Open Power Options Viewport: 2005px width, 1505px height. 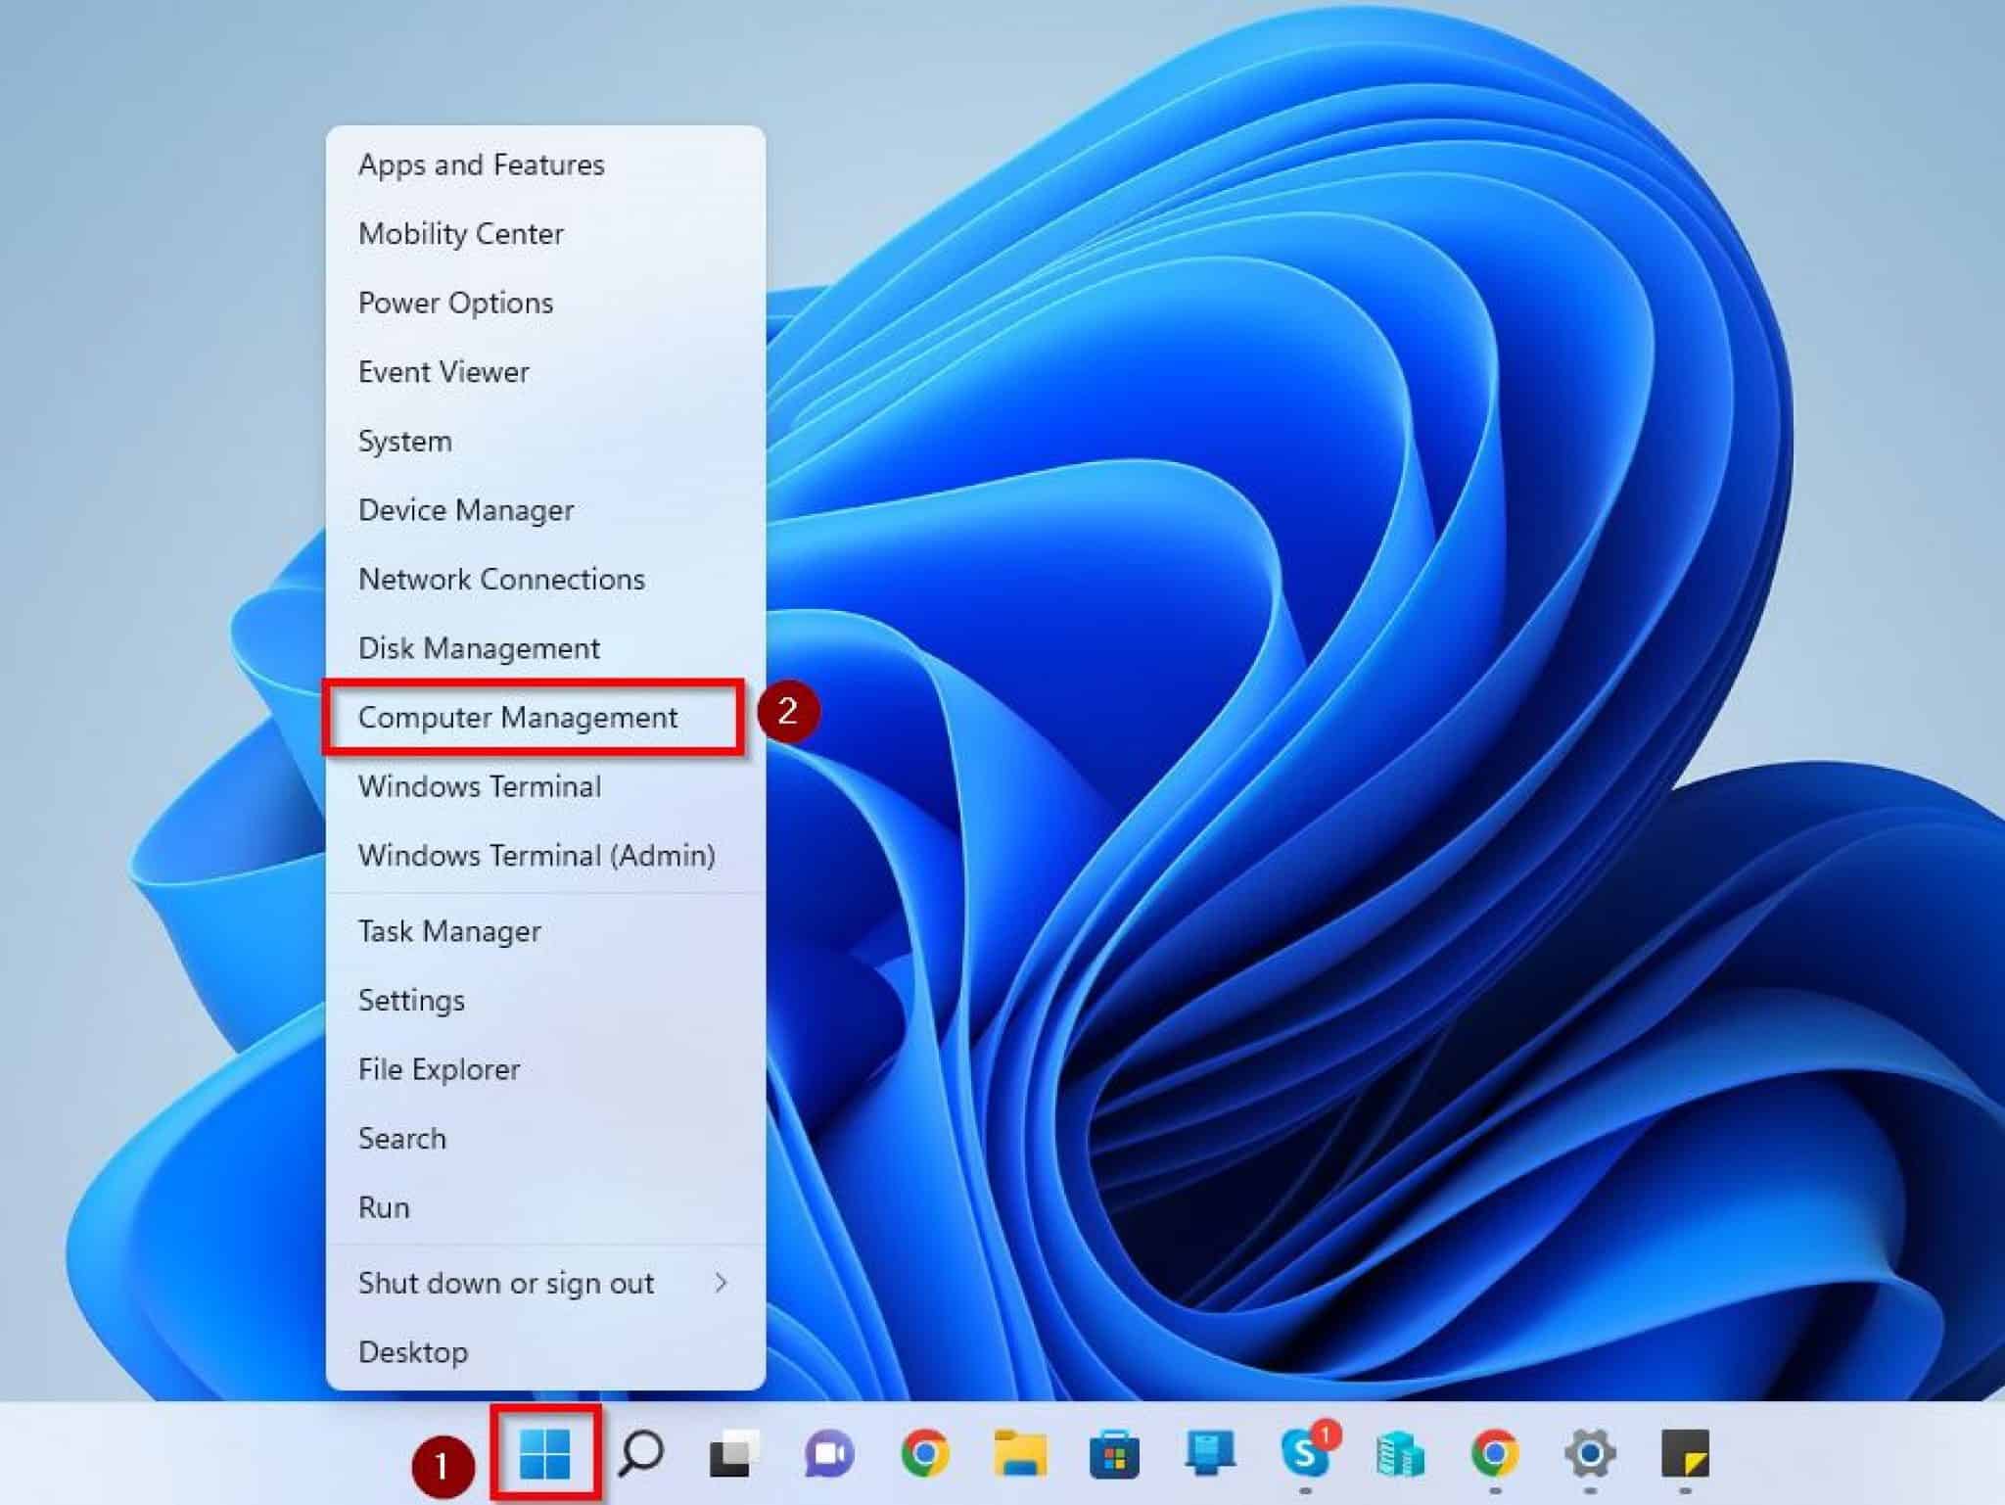[454, 303]
